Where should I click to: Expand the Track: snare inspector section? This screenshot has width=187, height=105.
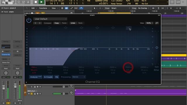pos(2,12)
